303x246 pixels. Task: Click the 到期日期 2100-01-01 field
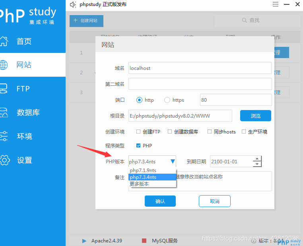pyautogui.click(x=231, y=161)
